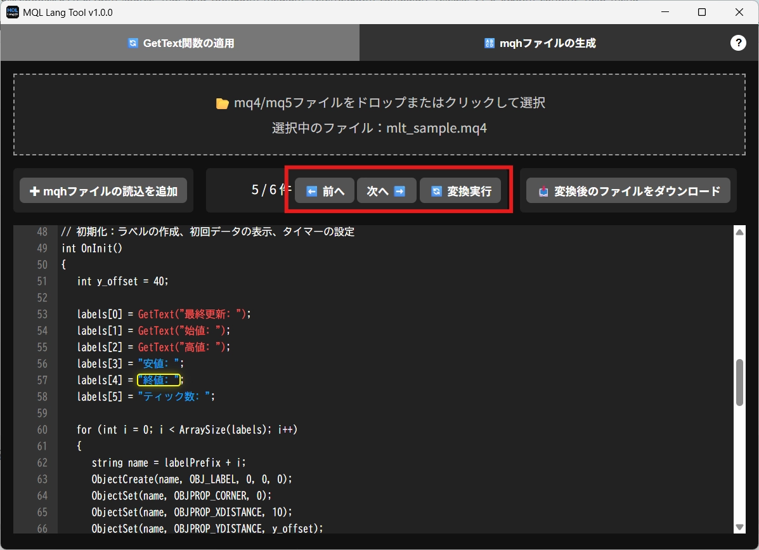Click GetText("最終更新:") on line 53
Image resolution: width=759 pixels, height=550 pixels.
tap(194, 314)
